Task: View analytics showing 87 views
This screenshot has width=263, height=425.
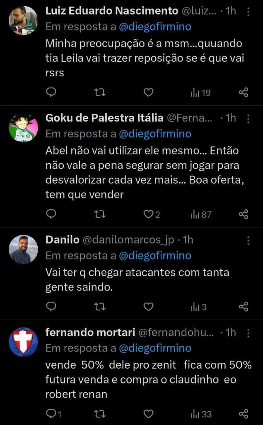Action: pyautogui.click(x=201, y=214)
